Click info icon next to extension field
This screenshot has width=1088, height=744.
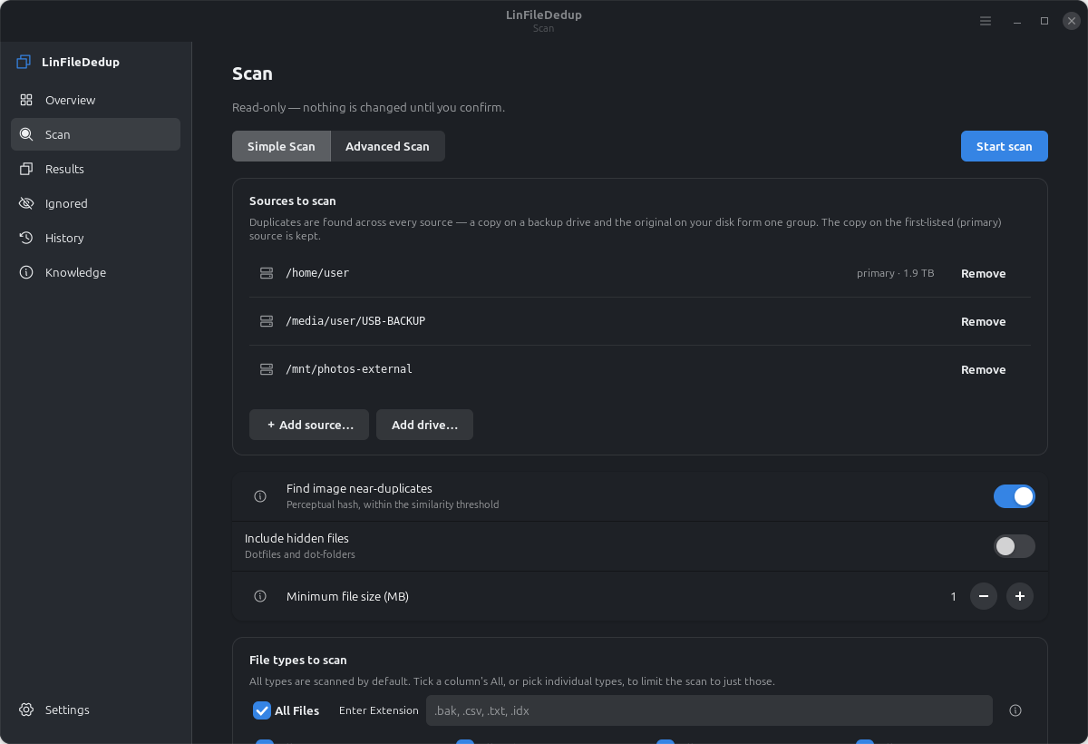(x=1015, y=710)
